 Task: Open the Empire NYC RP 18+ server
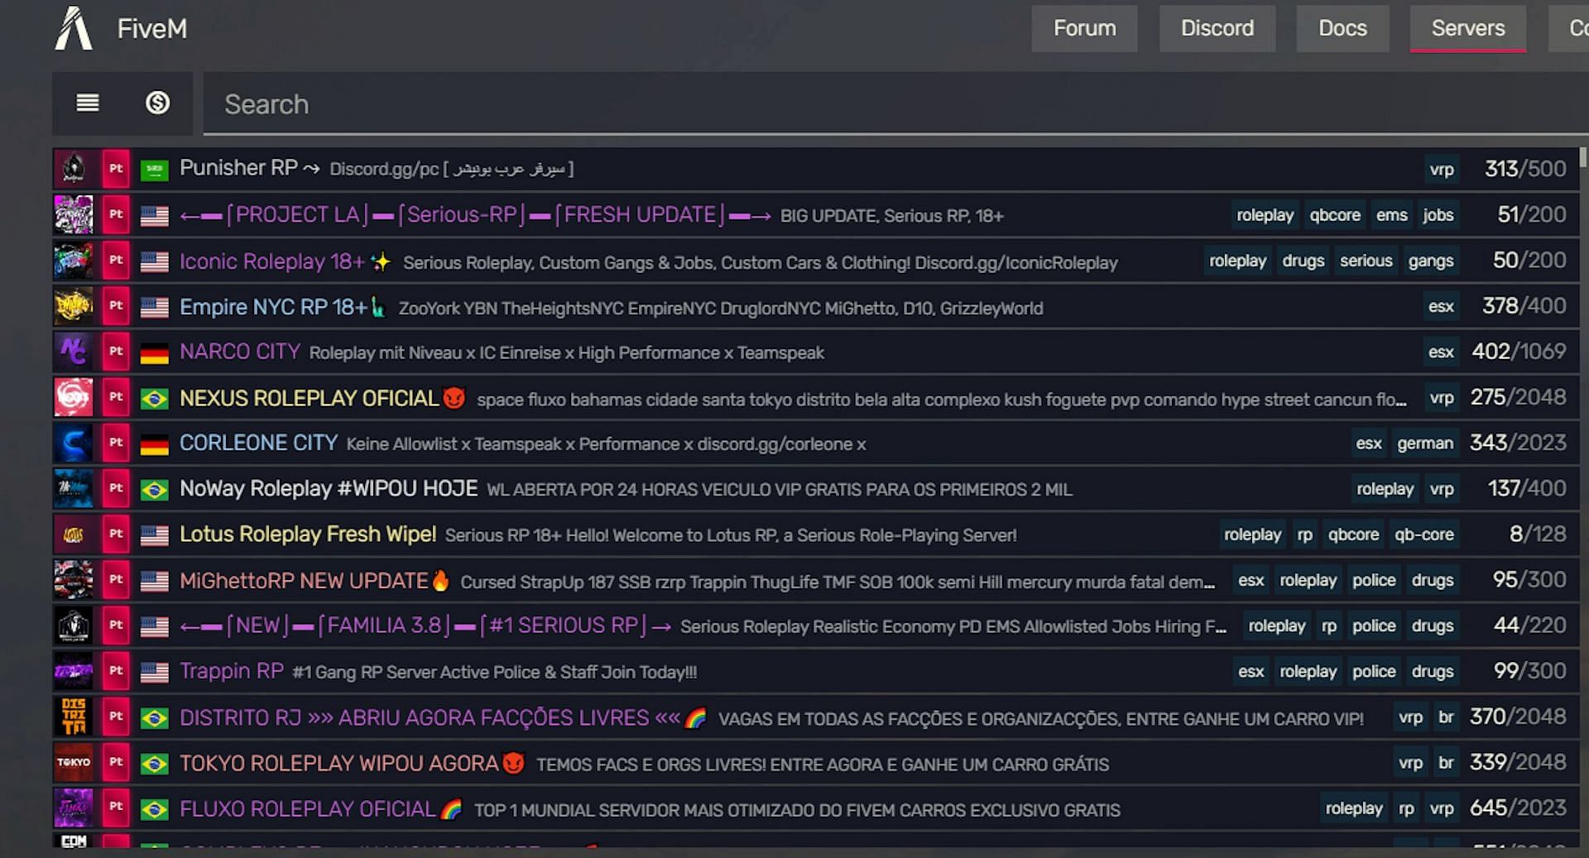click(273, 307)
